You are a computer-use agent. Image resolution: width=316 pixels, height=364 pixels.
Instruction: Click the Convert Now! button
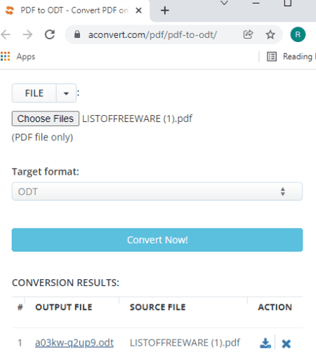pyautogui.click(x=157, y=240)
